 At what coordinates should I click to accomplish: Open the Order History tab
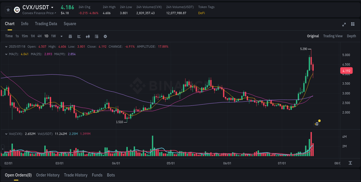pyautogui.click(x=48, y=175)
